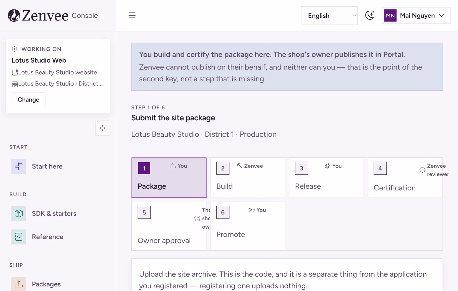Click the hammer icon beside Zenvee
Image resolution: width=458 pixels, height=291 pixels.
click(x=239, y=166)
